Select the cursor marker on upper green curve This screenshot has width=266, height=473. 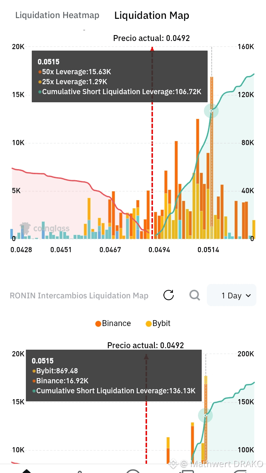211,111
